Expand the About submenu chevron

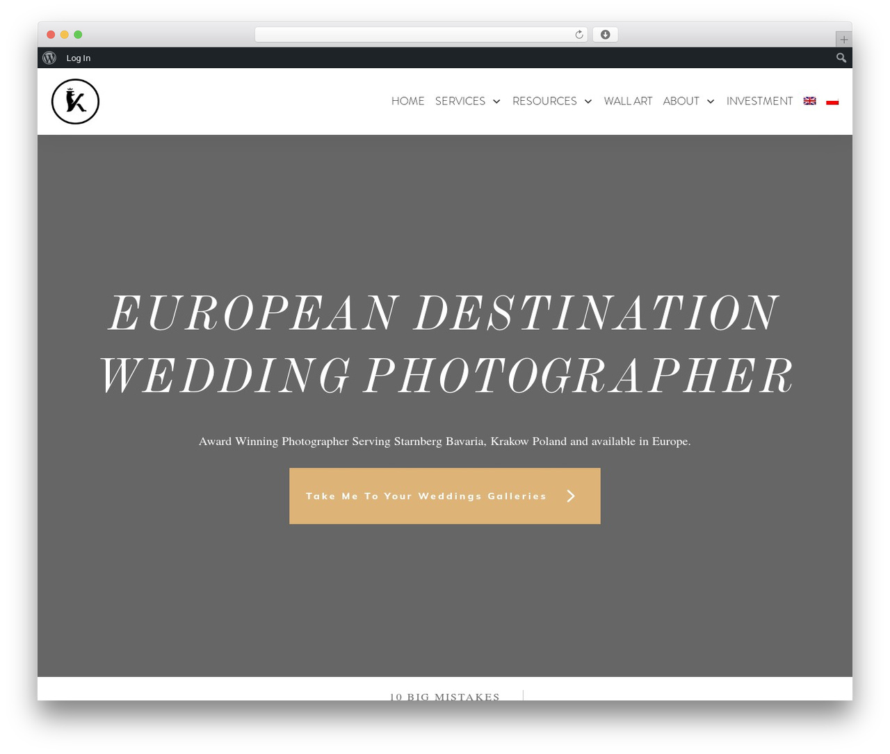point(711,102)
